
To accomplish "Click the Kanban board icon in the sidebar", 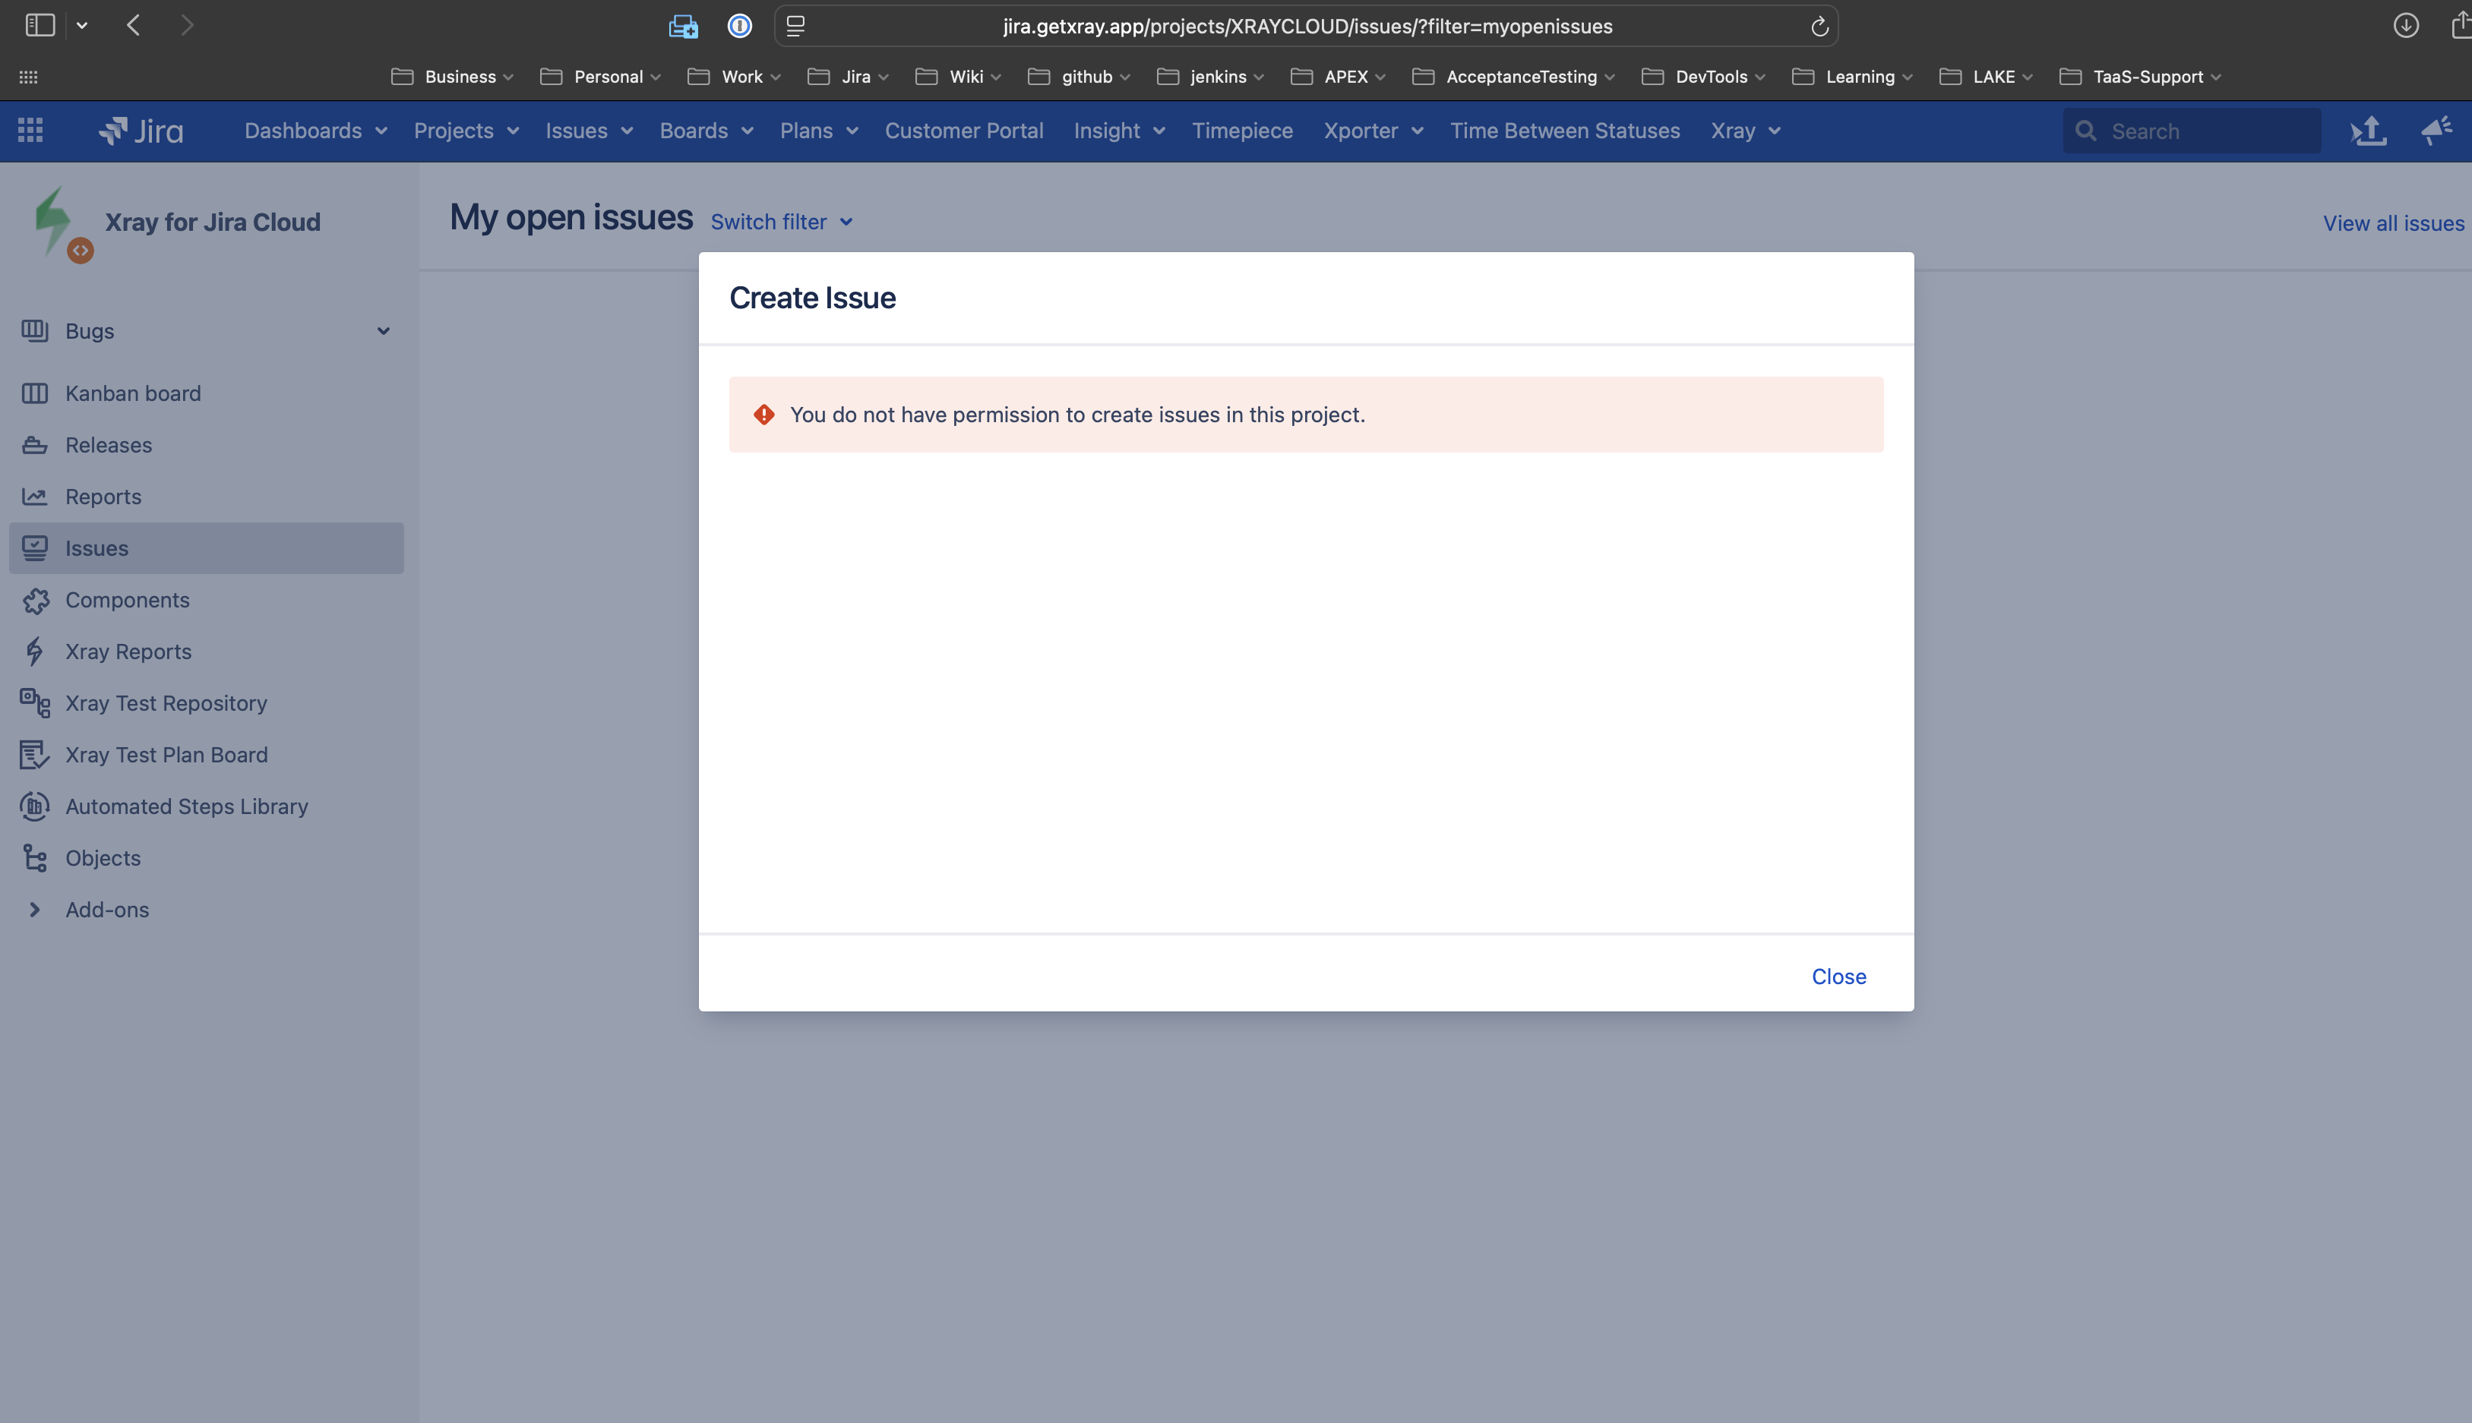I will click(x=34, y=393).
